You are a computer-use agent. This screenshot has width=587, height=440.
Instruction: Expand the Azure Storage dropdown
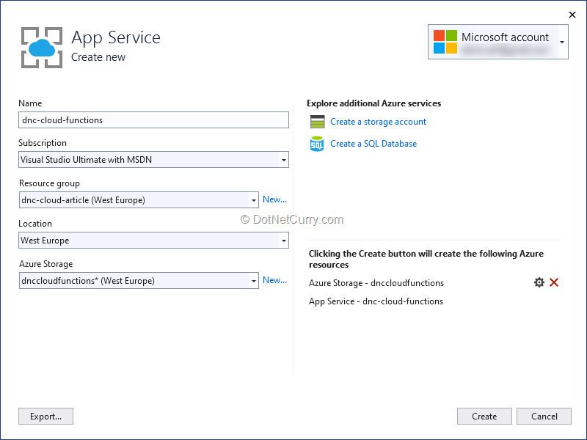coord(253,281)
